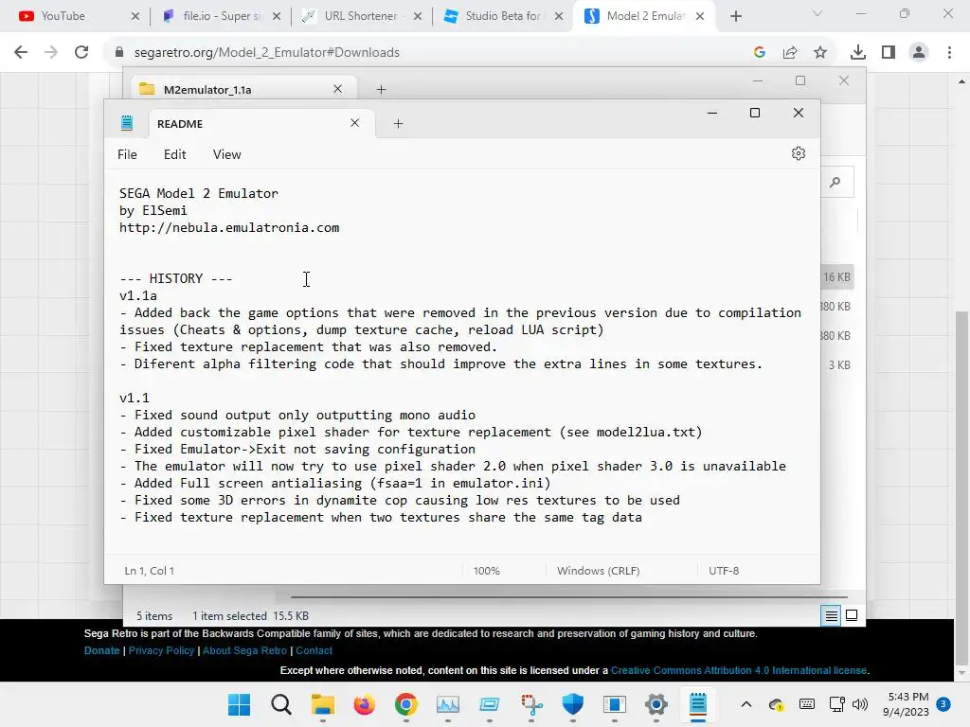
Task: Open notification badge in system tray
Action: coord(943,703)
